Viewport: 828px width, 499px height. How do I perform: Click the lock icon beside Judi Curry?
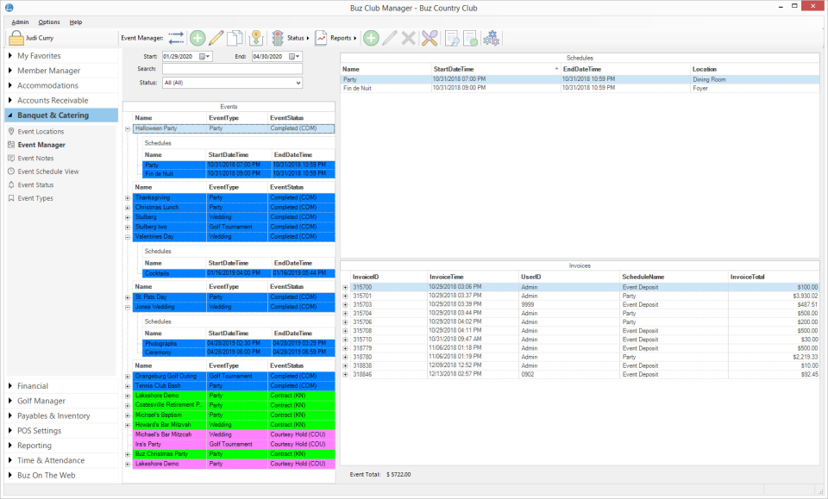click(16, 38)
